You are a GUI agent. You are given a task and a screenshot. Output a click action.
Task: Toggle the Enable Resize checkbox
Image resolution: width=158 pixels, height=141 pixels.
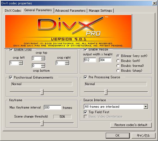click(85, 49)
